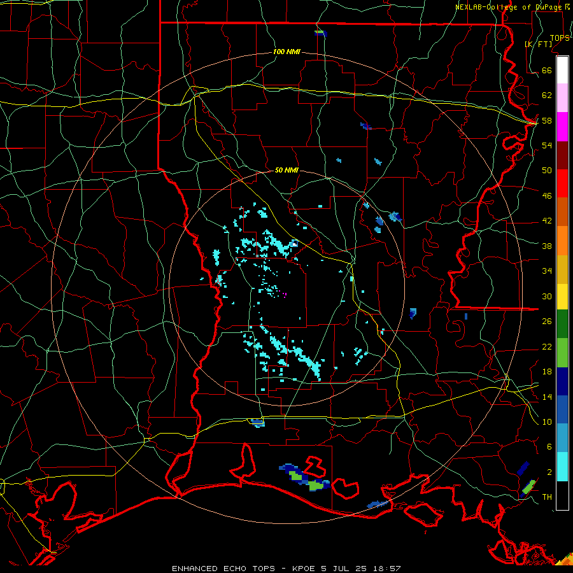Screen dimensions: 573x573
Task: Select the navy legend swatch near 18
Action: pos(562,381)
